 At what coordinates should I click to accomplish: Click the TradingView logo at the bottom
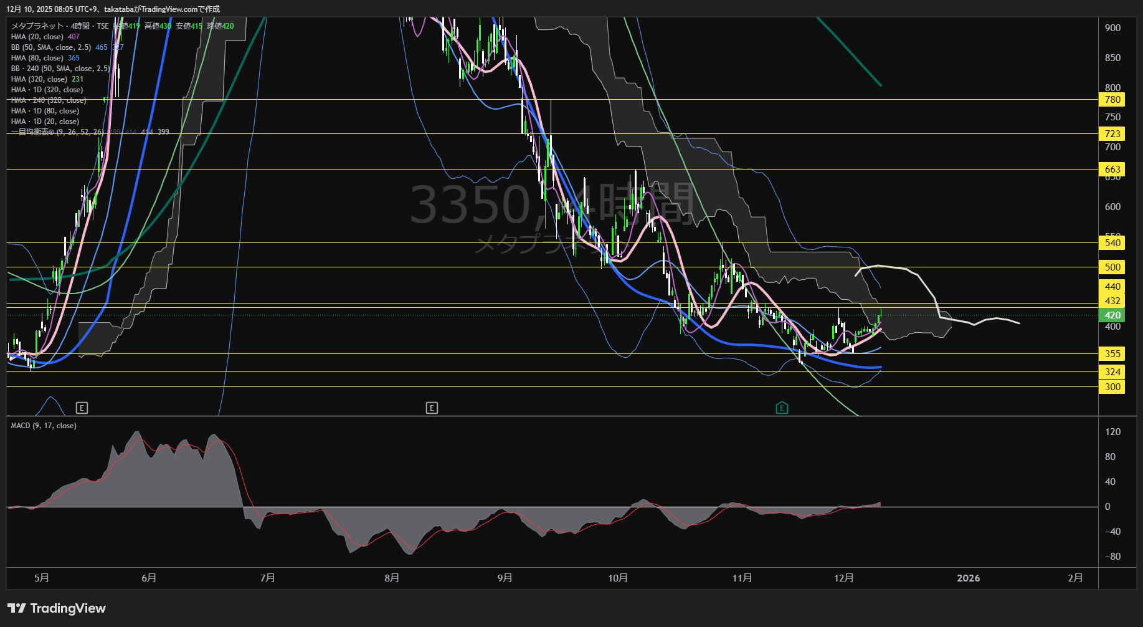coord(57,608)
